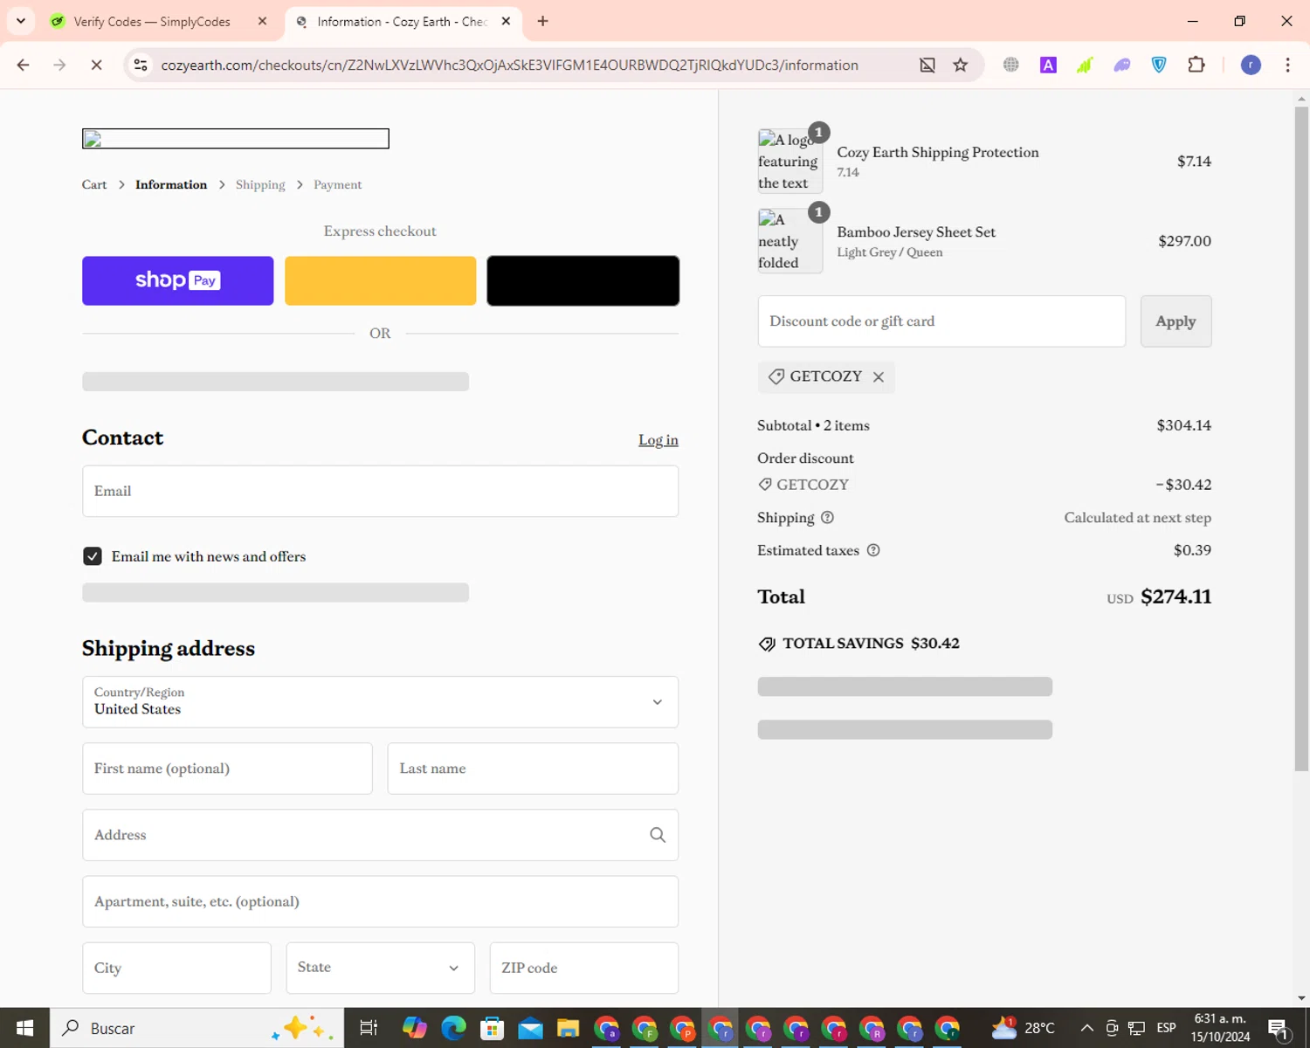Click the Cozy Earth logo image
1310x1048 pixels.
[236, 139]
